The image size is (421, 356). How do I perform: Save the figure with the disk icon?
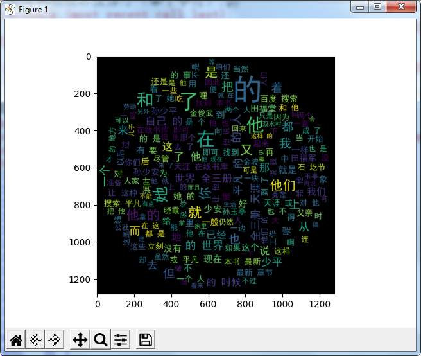[x=146, y=339]
